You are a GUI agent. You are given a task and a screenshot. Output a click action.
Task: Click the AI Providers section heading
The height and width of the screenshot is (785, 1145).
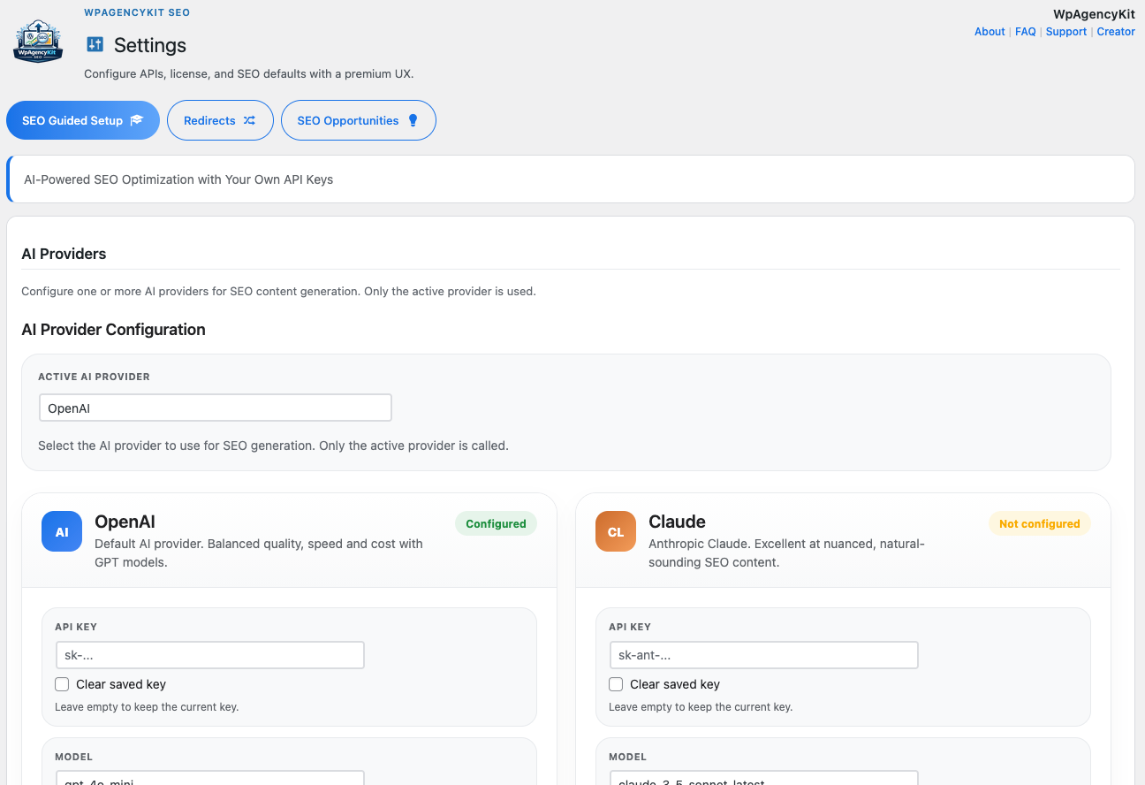tap(64, 254)
